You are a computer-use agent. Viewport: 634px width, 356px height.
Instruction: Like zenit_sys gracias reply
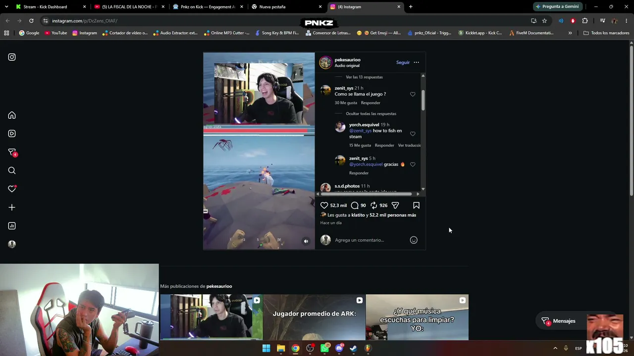413,164
